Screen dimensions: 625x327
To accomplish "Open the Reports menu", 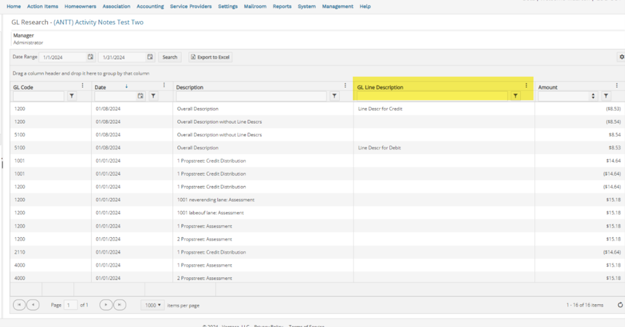I will click(x=282, y=6).
